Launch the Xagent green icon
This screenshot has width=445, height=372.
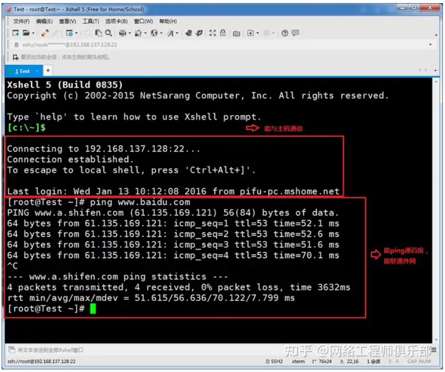[x=199, y=33]
